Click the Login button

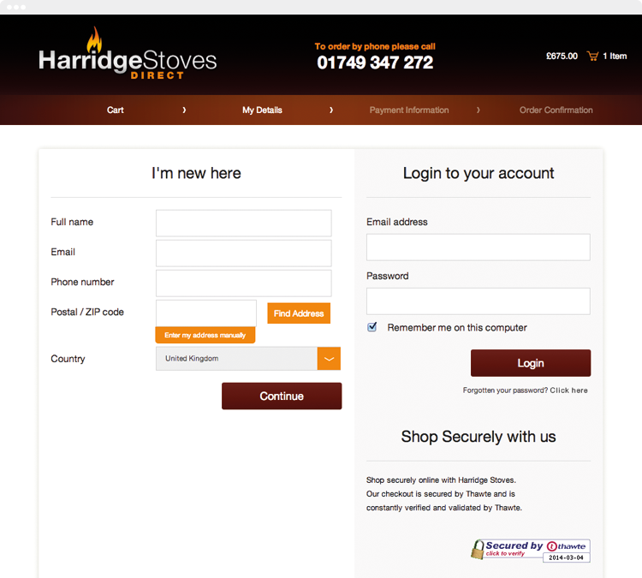click(531, 363)
